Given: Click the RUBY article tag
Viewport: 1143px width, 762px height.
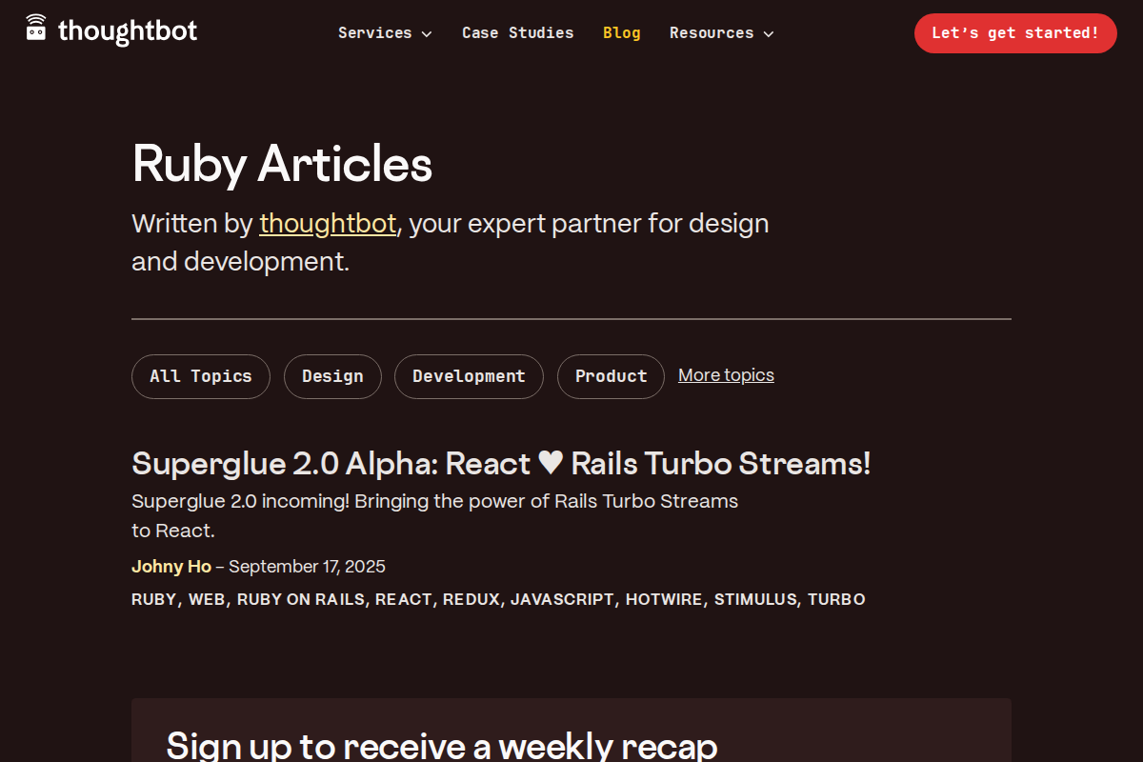Looking at the screenshot, I should (154, 599).
